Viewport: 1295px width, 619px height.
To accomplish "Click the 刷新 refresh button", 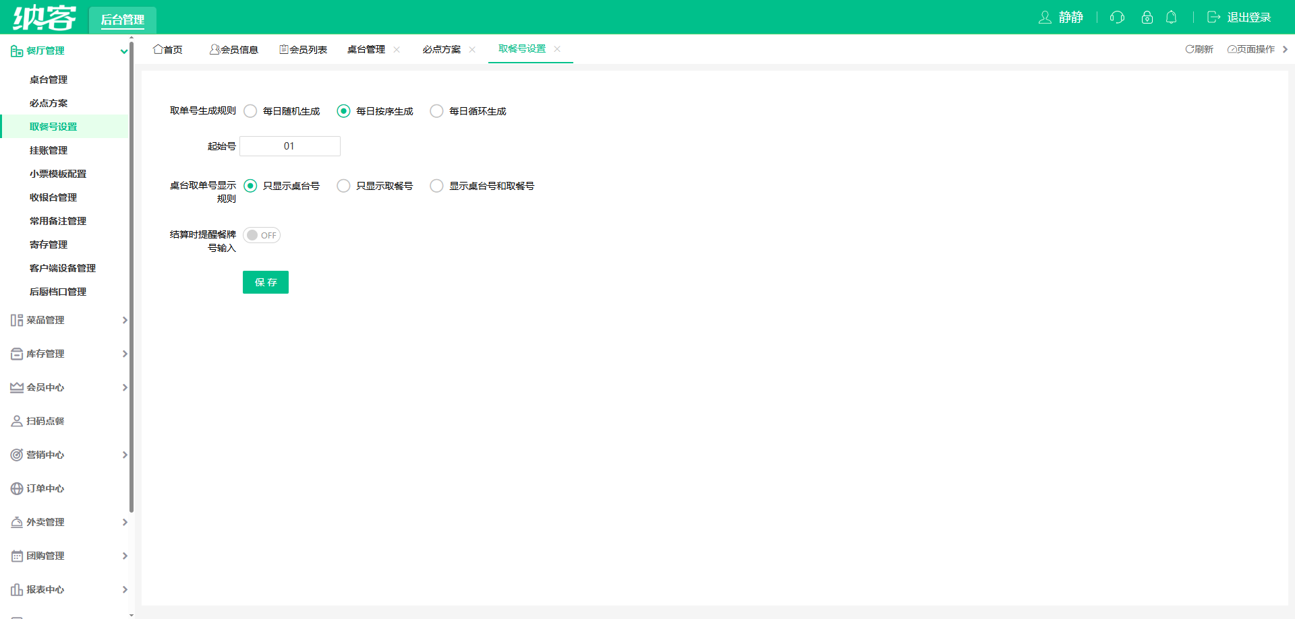I will tap(1199, 49).
